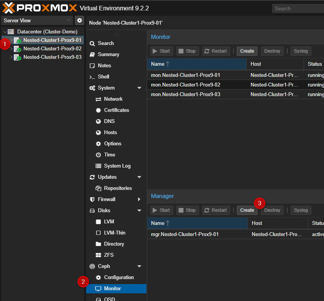
Task: Click Start in the Monitor toolbar
Action: (x=161, y=51)
